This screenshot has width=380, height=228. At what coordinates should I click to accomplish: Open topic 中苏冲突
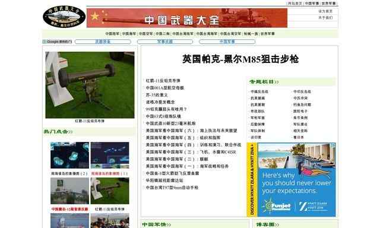point(300,98)
